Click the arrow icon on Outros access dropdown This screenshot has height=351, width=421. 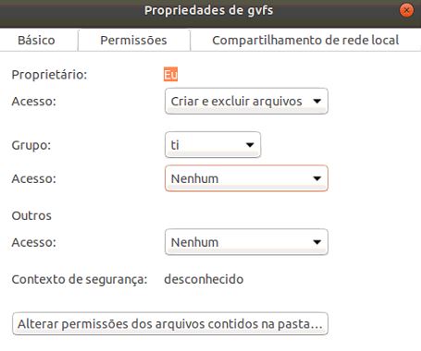[316, 242]
